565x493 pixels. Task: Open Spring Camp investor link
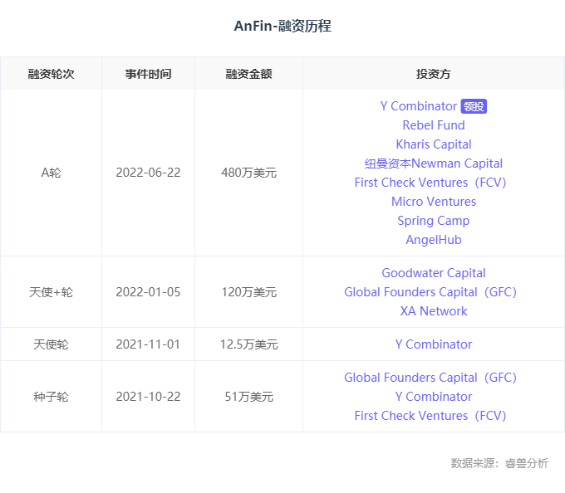coord(434,221)
